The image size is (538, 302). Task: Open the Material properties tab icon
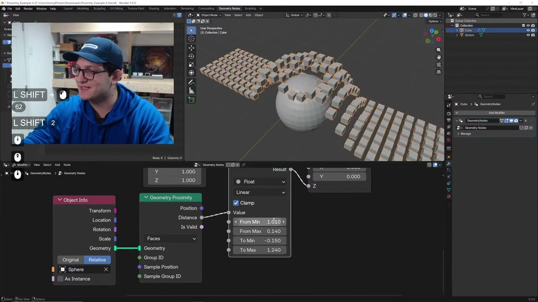[448, 196]
